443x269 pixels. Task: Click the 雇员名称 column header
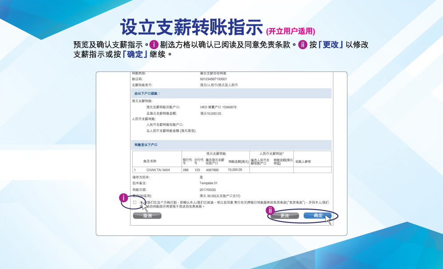pos(150,161)
